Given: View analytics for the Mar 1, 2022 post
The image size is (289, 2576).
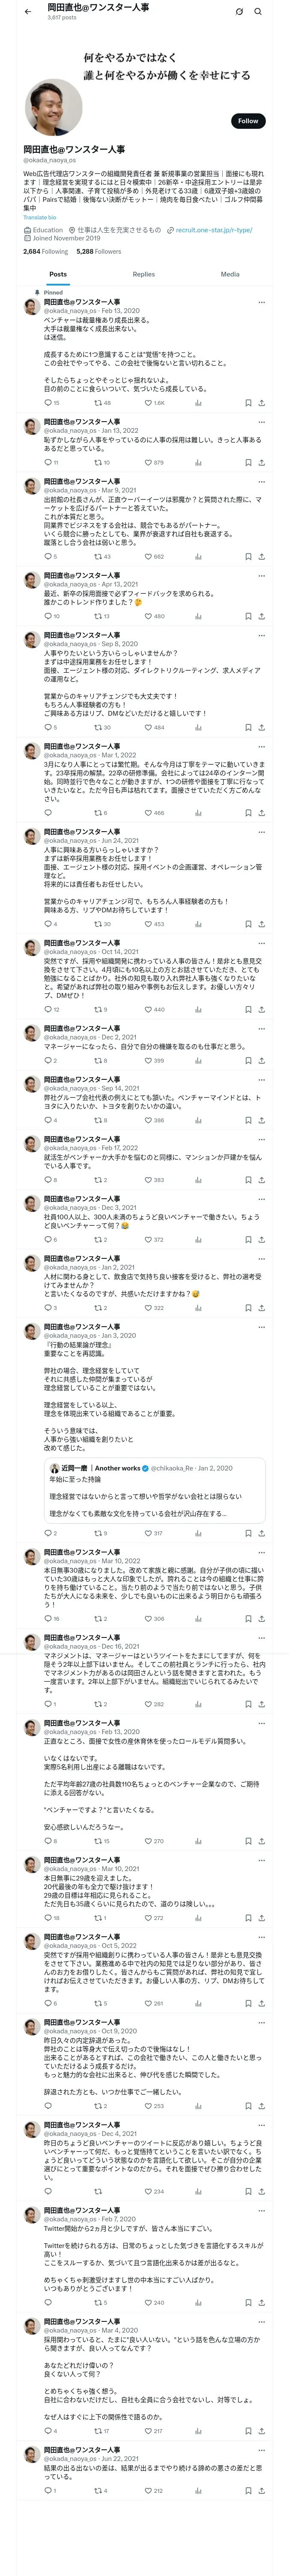Looking at the screenshot, I should coord(198,813).
